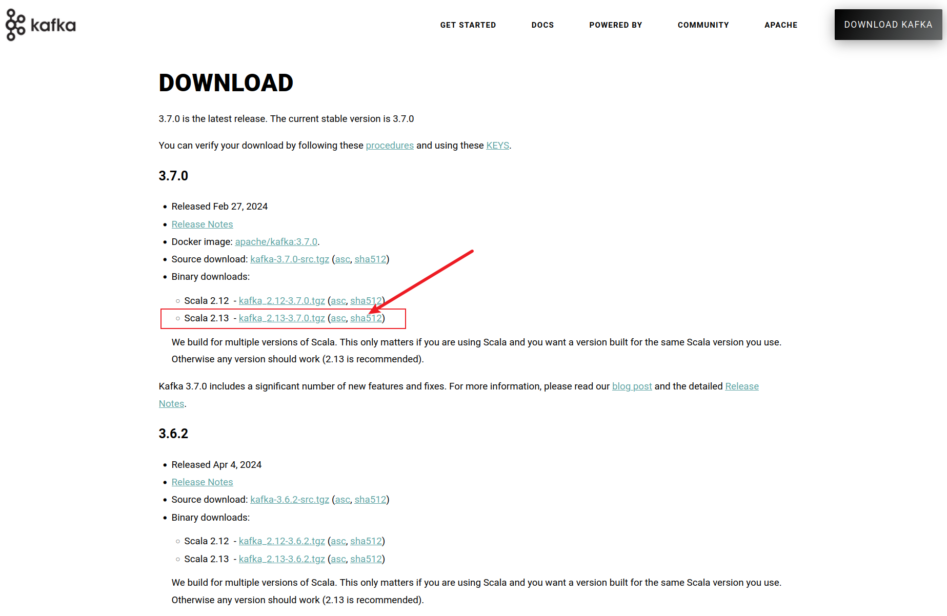The height and width of the screenshot is (616, 947).
Task: Open the Docs menu
Action: [x=542, y=25]
